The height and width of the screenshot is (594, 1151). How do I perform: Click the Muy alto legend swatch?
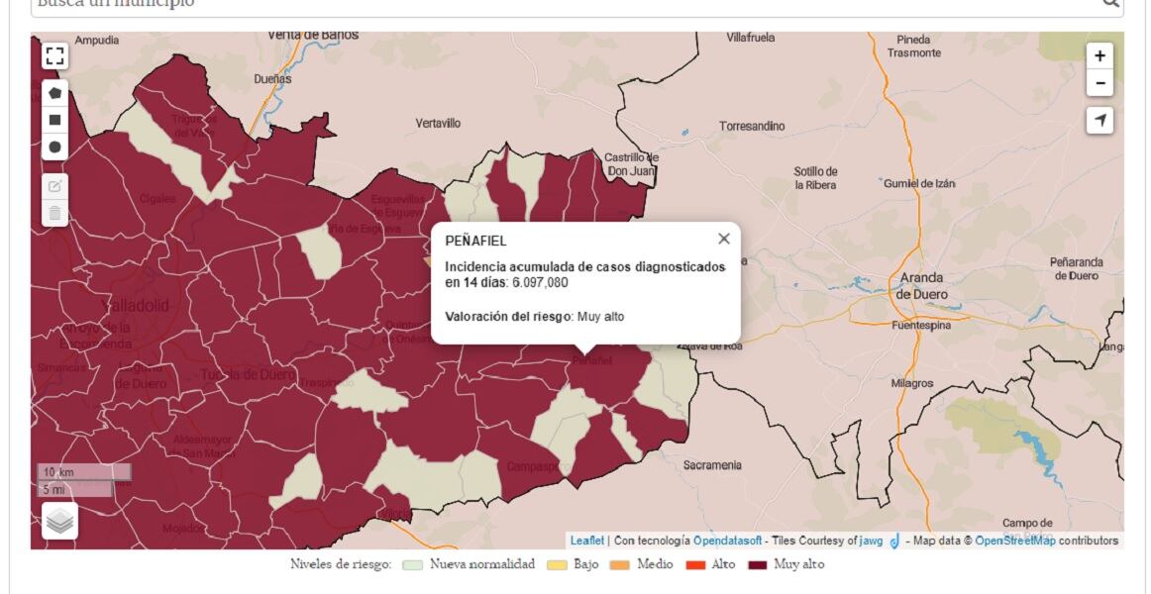(759, 565)
